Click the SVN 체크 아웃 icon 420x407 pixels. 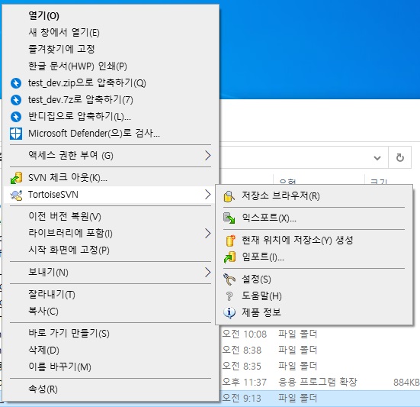[x=16, y=178]
